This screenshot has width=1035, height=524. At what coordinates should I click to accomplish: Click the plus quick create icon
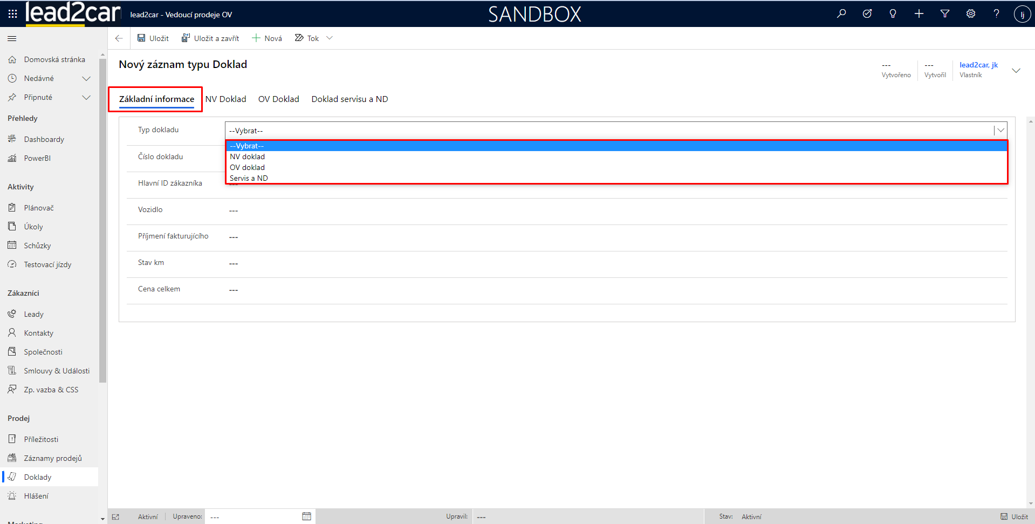(919, 14)
